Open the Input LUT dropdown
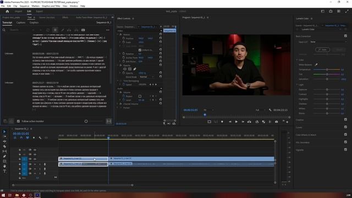Viewport: 352px width, 198px height. 328,42
